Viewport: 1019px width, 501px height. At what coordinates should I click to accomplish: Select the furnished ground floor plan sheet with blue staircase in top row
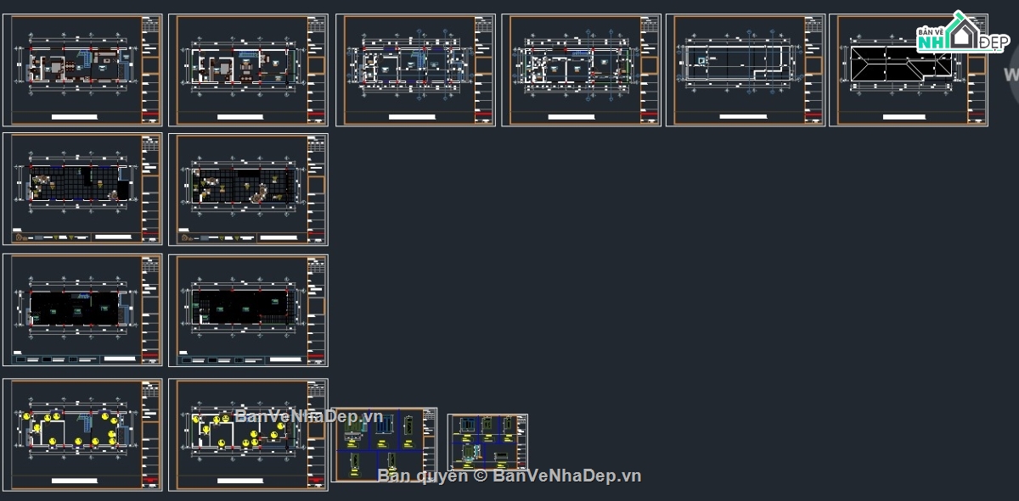pyautogui.click(x=82, y=70)
